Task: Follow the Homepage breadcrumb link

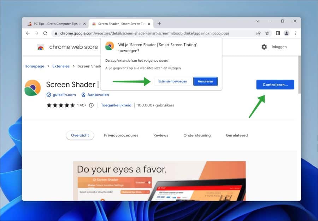Action: pyautogui.click(x=34, y=66)
